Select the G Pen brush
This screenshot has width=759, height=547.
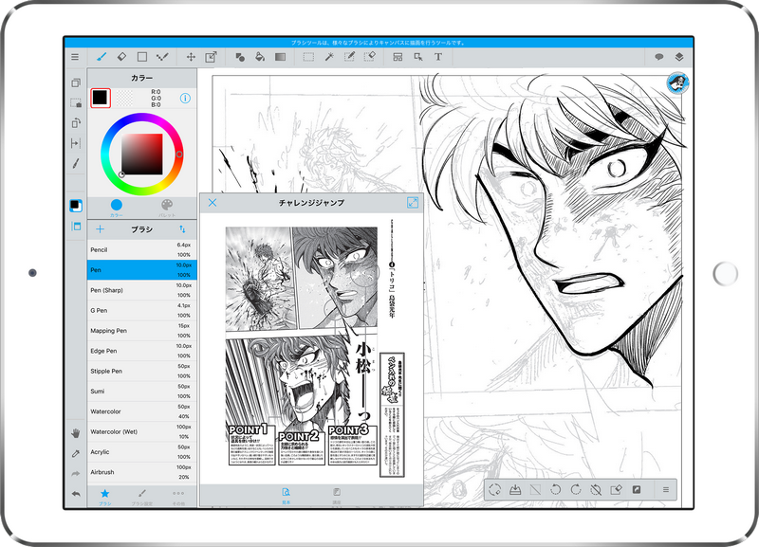[x=141, y=311]
